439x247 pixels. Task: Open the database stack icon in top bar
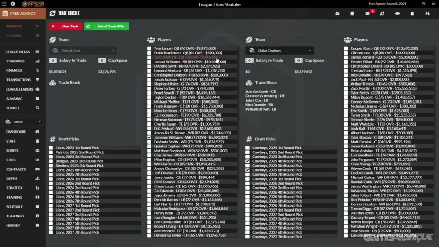click(x=352, y=13)
